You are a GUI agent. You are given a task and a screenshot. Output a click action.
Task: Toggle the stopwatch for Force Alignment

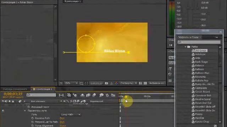point(32,126)
